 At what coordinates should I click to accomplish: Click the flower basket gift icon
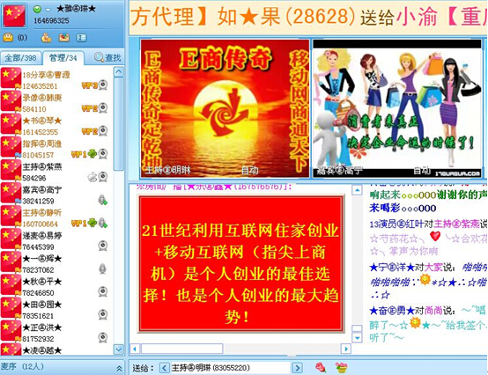pos(342,368)
